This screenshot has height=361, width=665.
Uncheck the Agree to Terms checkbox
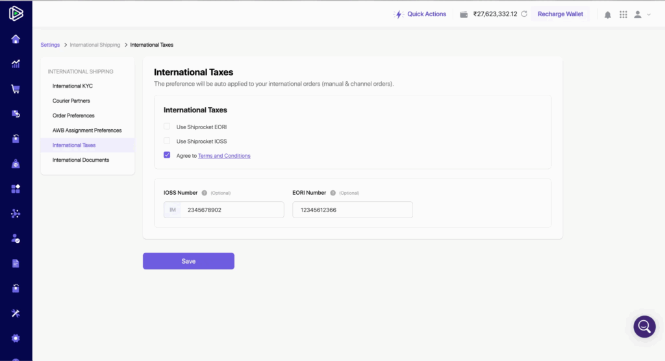tap(167, 155)
